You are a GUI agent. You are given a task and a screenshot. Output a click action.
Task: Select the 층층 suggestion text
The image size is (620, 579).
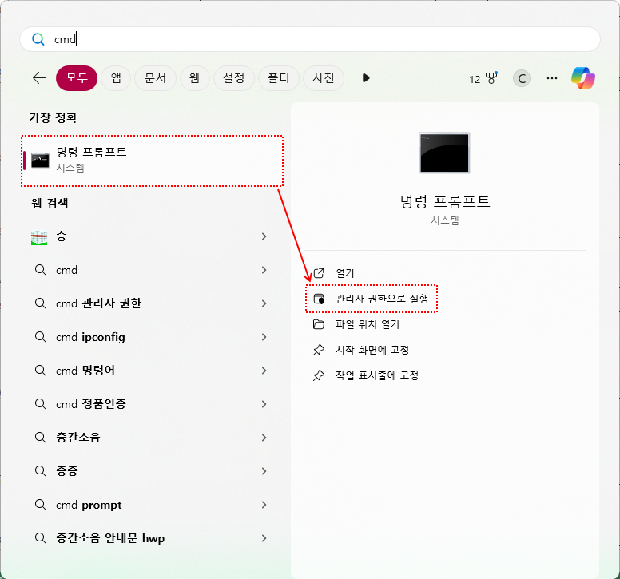click(67, 471)
